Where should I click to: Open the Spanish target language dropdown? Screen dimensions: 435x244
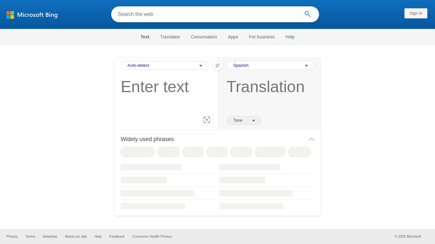270,65
